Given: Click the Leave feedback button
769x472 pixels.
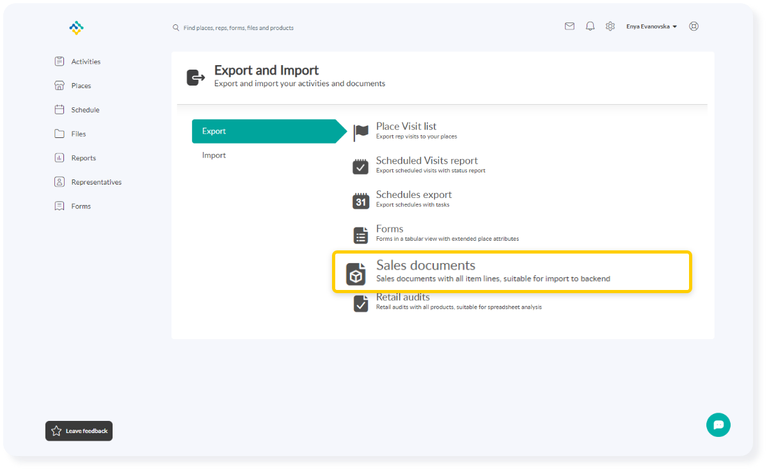Looking at the screenshot, I should (79, 431).
